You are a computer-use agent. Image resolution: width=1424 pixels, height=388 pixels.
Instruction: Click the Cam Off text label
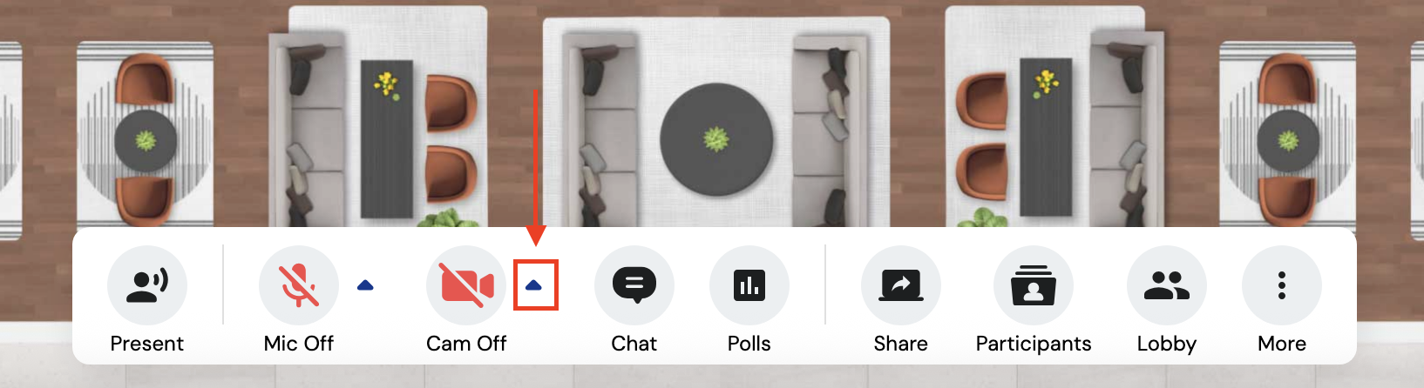[466, 344]
